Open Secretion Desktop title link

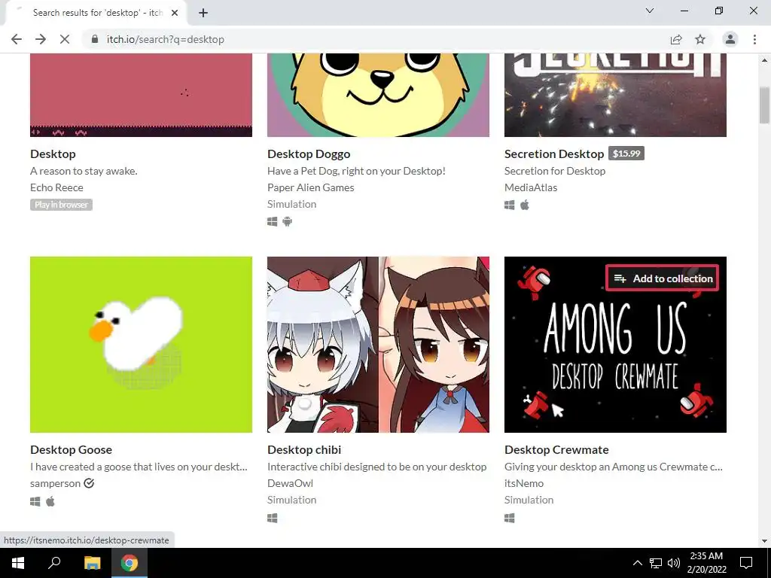point(554,154)
